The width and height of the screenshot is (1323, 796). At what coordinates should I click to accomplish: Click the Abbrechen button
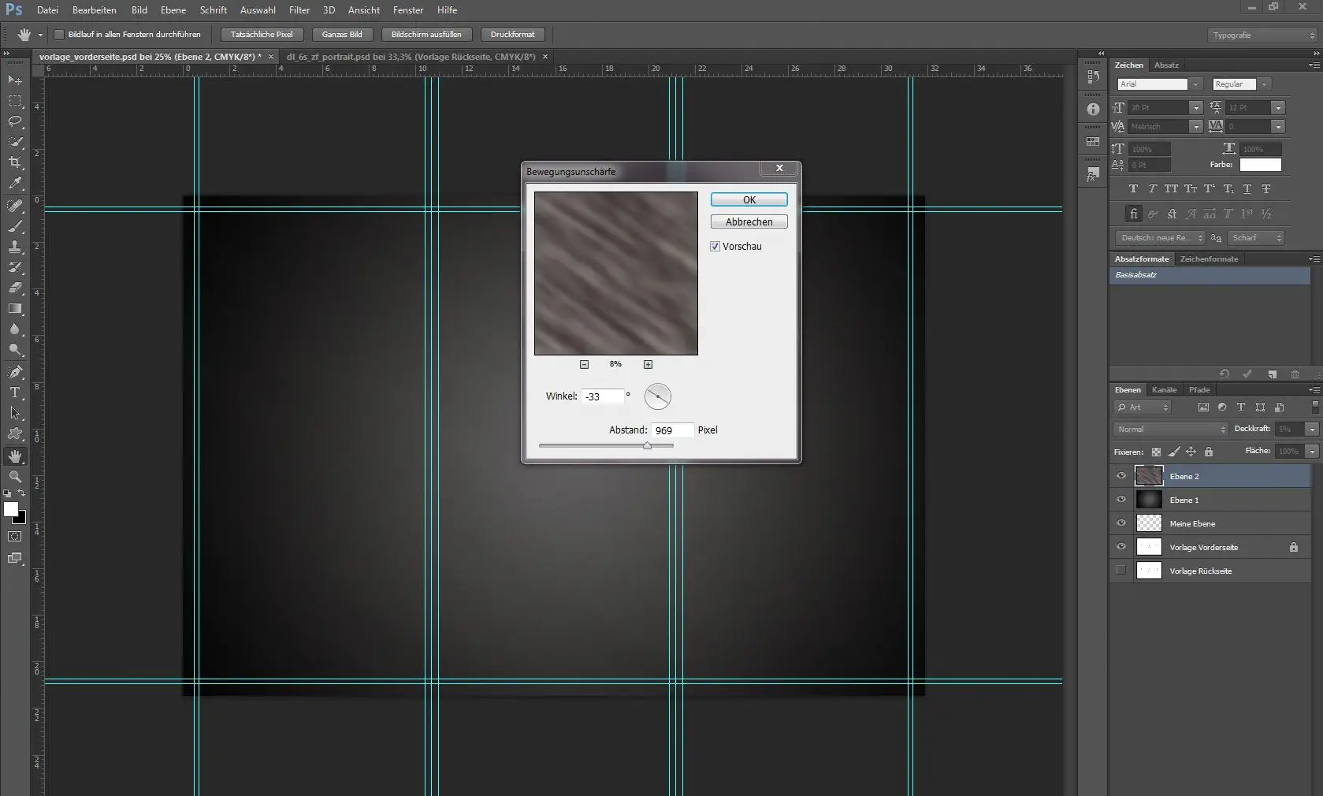pyautogui.click(x=749, y=222)
